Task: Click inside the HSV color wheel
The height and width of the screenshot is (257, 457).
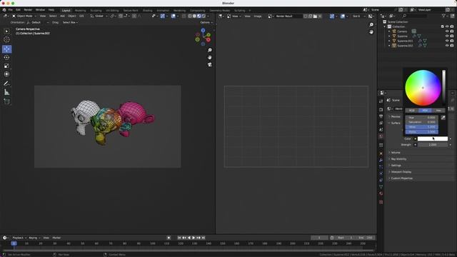Action: point(423,88)
